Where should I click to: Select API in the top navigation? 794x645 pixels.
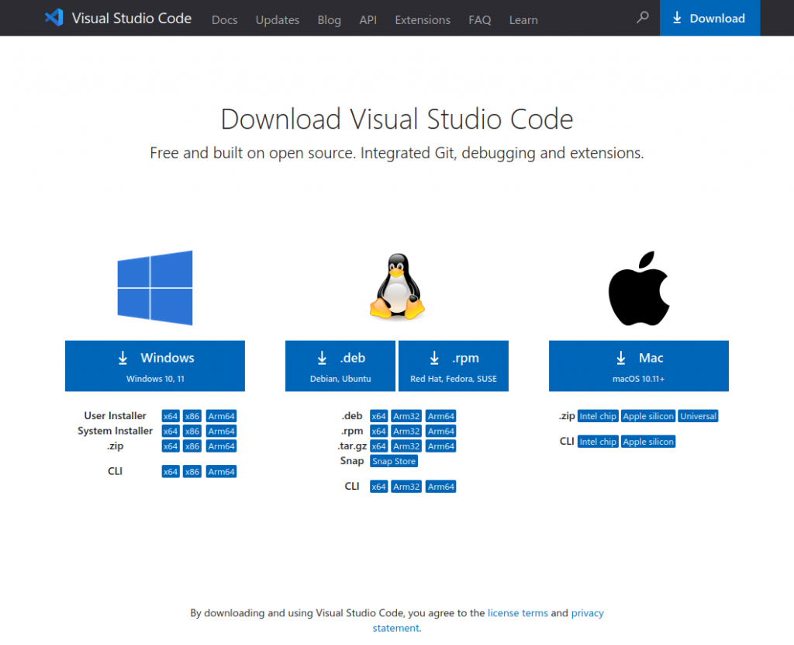click(x=368, y=19)
